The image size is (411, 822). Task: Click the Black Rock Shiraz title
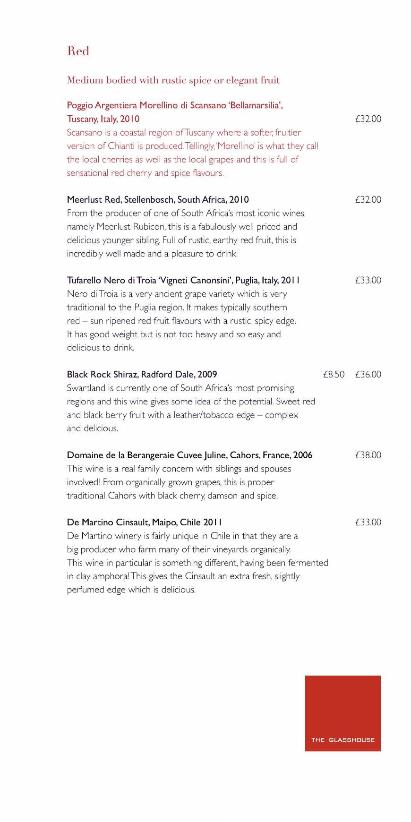[x=142, y=374]
